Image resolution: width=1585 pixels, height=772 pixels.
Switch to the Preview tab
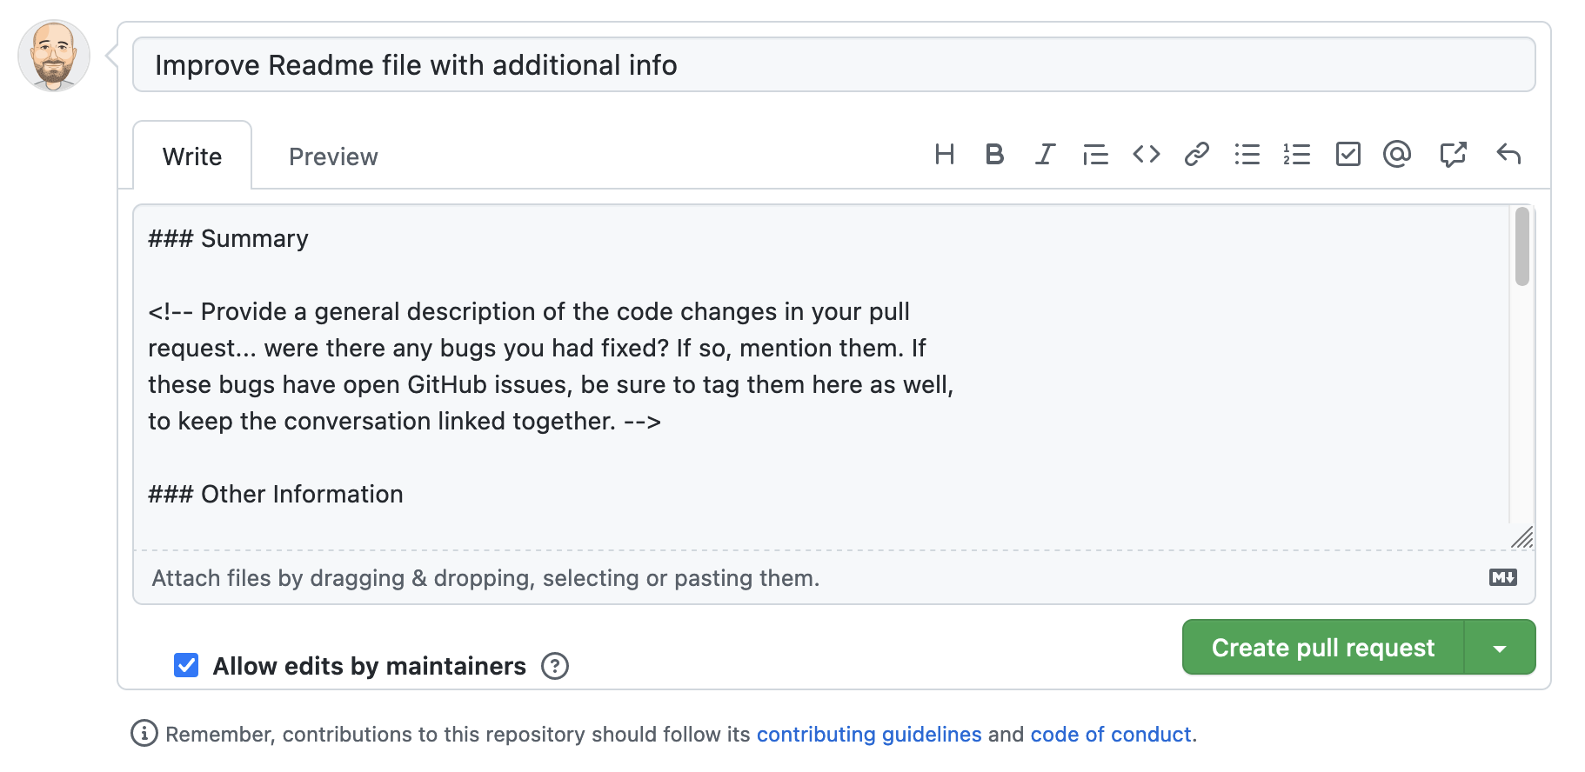(x=332, y=156)
